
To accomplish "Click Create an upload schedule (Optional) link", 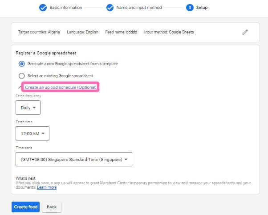I will pos(61,87).
